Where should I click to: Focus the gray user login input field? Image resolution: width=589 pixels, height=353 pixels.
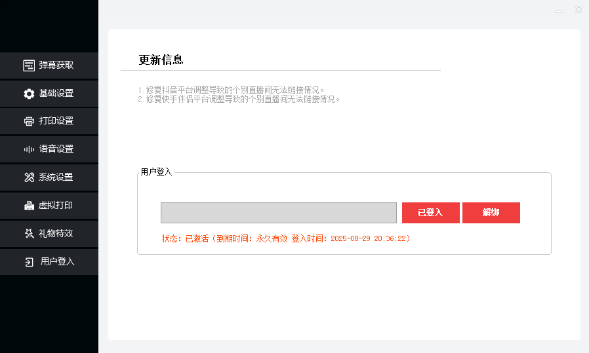point(278,213)
